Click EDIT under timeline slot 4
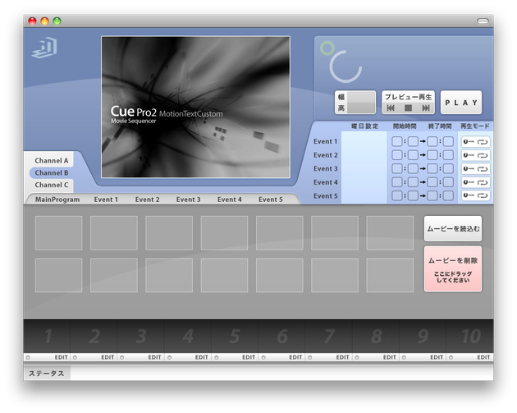This screenshot has width=517, height=413. point(201,357)
